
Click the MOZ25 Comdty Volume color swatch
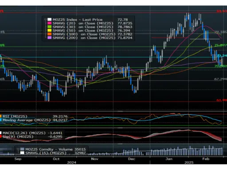pyautogui.click(x=22, y=149)
